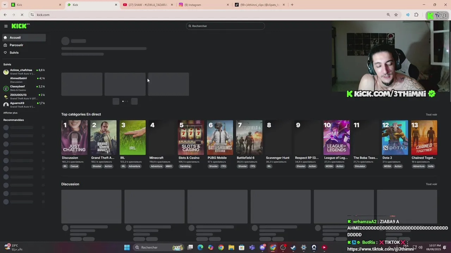
Task: Open AhmedSabiri's channel
Action: 24,80
